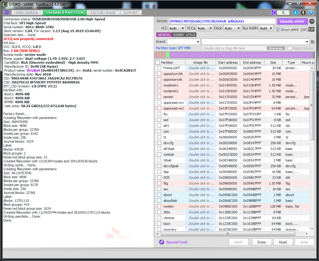Check the recovery partition checkbox

pos(159,229)
